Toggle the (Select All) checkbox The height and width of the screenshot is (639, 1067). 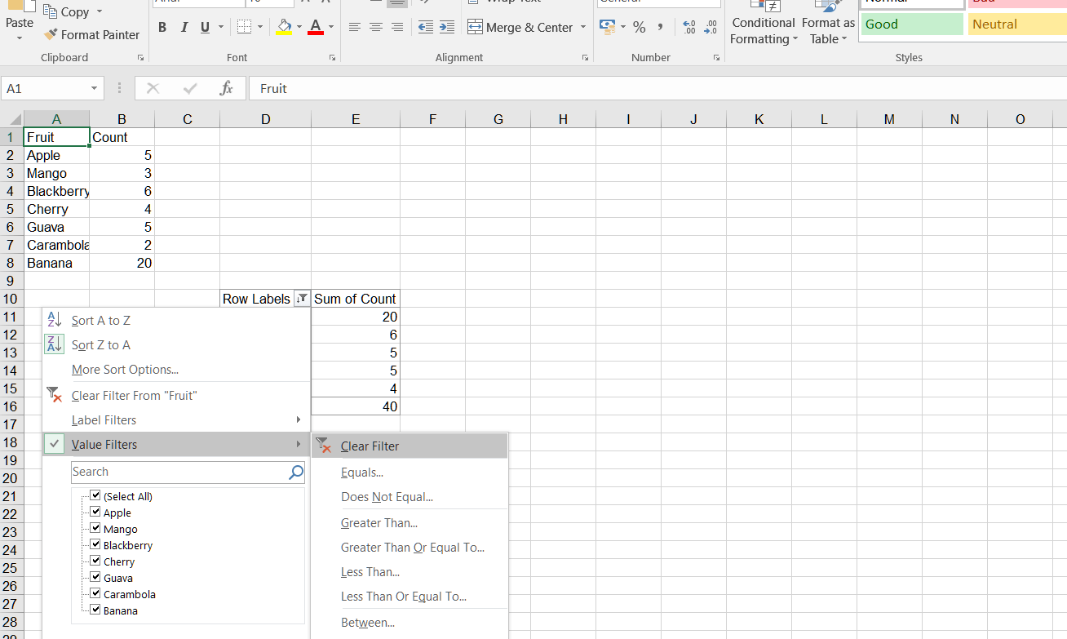(95, 495)
